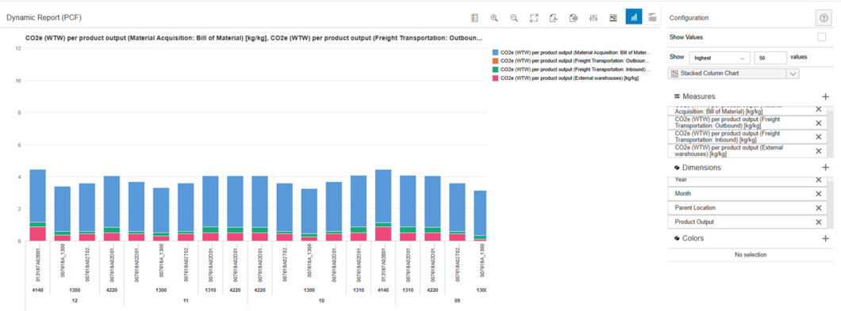The image size is (841, 311).
Task: Click the copy/export data icon
Action: pyautogui.click(x=574, y=17)
